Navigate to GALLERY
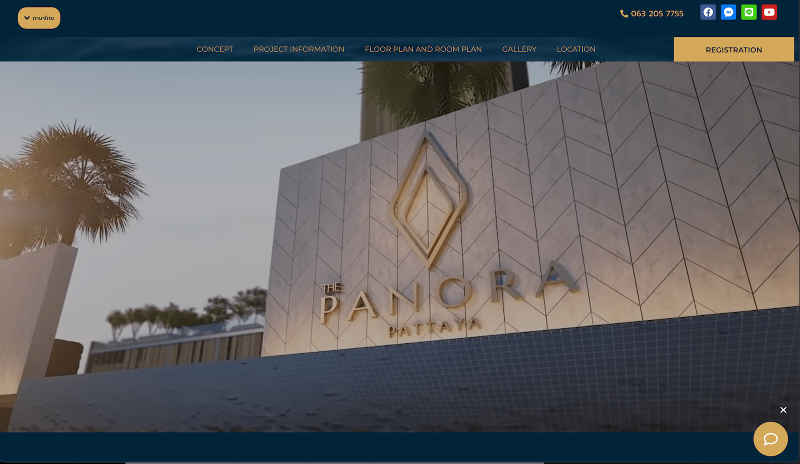Screen dimensions: 800x464 (x=519, y=49)
